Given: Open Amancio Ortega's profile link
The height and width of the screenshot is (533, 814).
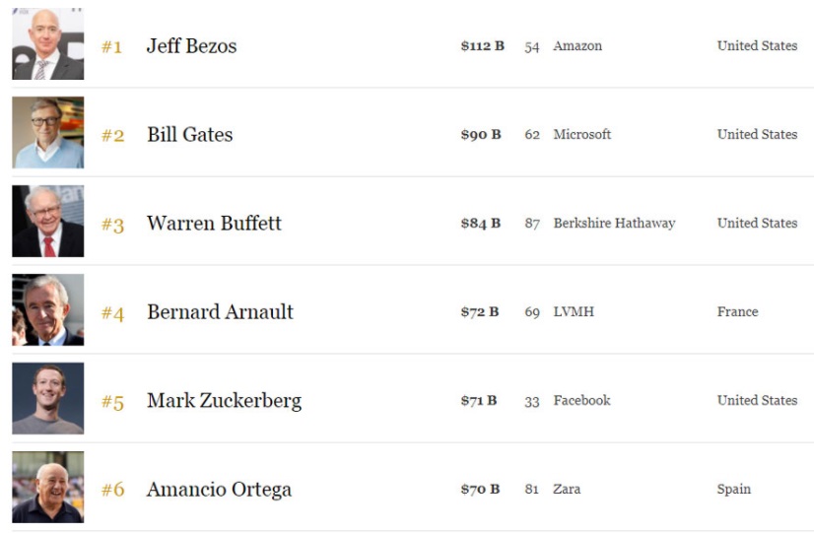Looking at the screenshot, I should (219, 490).
